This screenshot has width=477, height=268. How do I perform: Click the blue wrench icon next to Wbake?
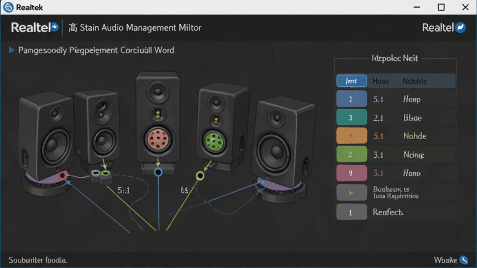point(463,260)
